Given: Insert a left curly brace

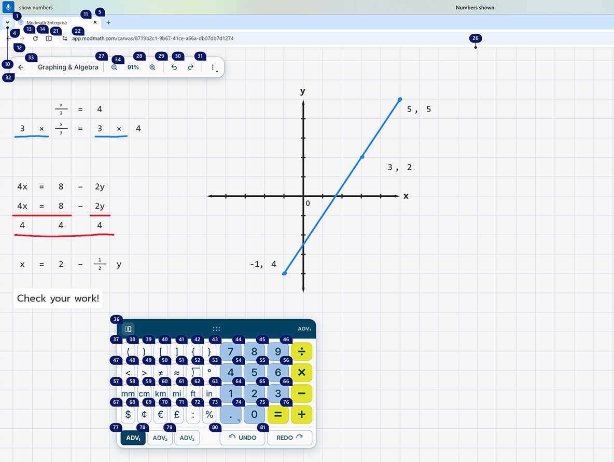Looking at the screenshot, I should point(193,351).
